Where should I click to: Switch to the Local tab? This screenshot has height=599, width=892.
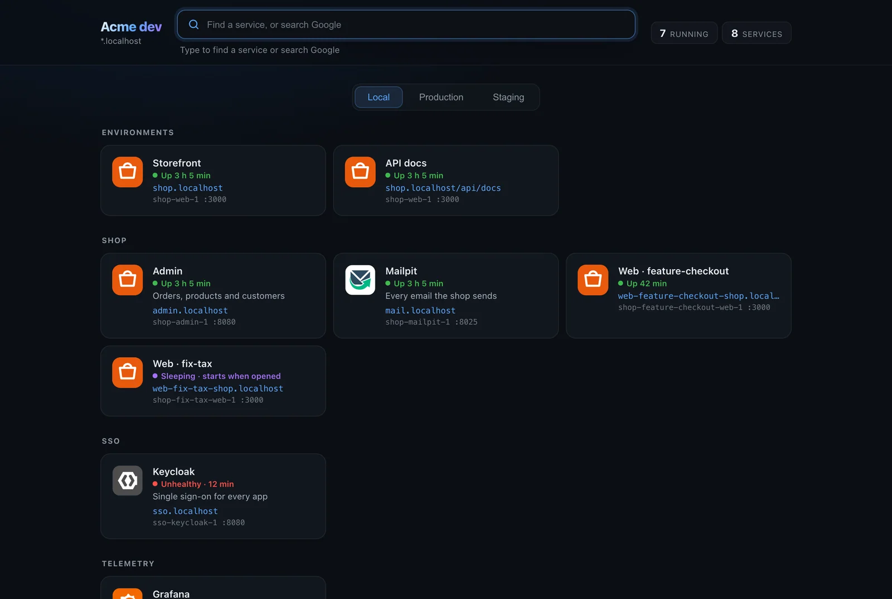[x=379, y=97]
